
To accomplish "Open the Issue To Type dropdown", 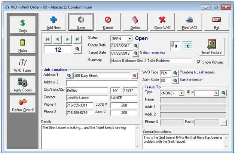I will point(181,93).
